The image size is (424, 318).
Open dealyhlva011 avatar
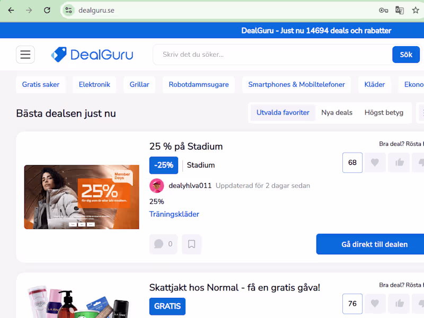[x=156, y=186]
